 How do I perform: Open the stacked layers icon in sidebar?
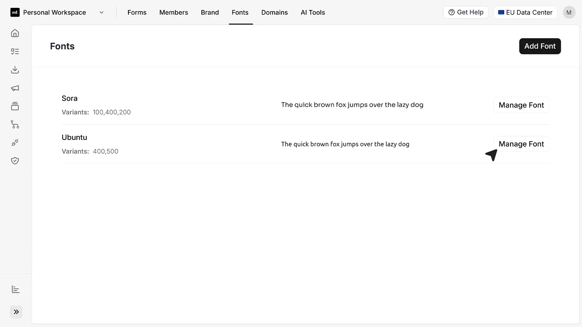pos(15,106)
